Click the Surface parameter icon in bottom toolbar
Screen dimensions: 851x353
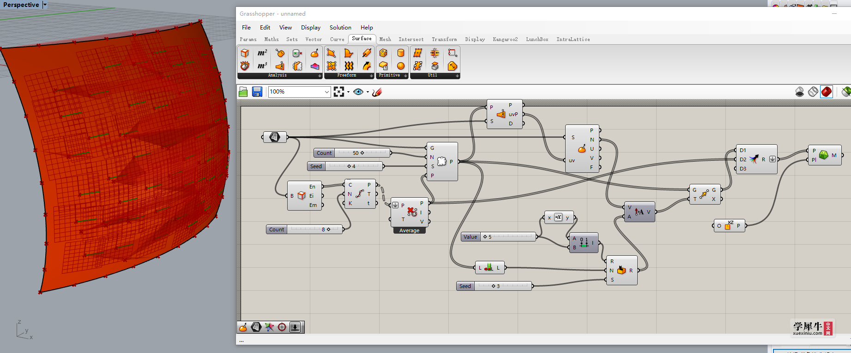[256, 327]
